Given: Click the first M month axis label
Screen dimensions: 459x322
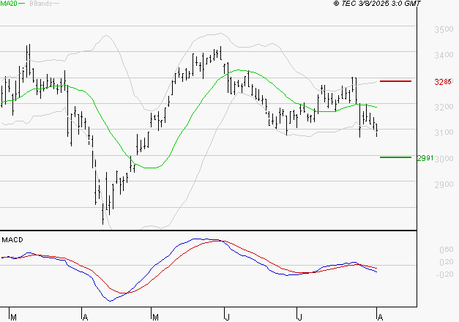Looking at the screenshot, I should [13, 317].
